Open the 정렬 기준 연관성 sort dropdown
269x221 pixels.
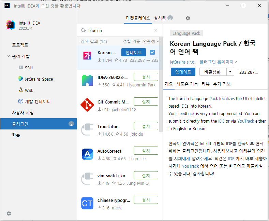141,41
